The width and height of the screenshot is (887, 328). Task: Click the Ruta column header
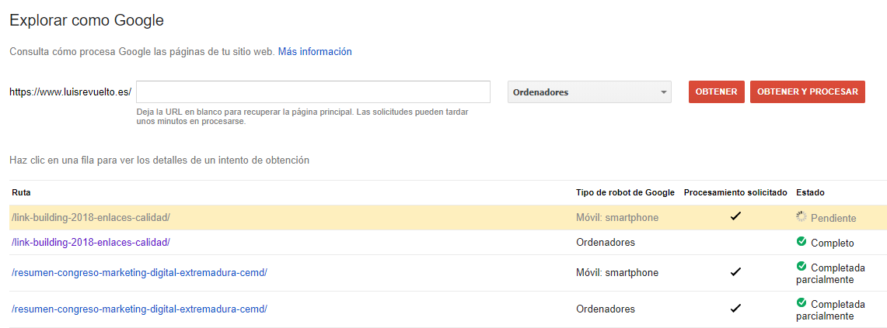21,192
